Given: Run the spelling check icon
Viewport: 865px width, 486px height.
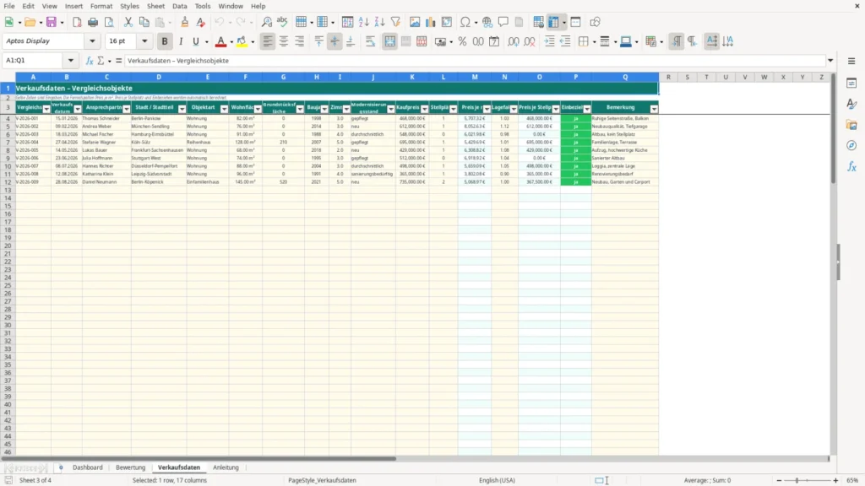Looking at the screenshot, I should point(282,22).
